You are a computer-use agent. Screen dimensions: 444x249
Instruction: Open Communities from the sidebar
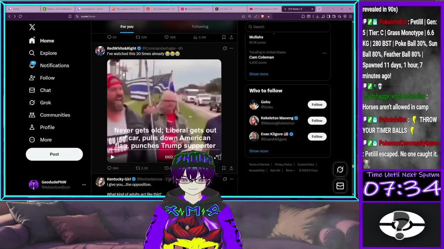[50, 115]
